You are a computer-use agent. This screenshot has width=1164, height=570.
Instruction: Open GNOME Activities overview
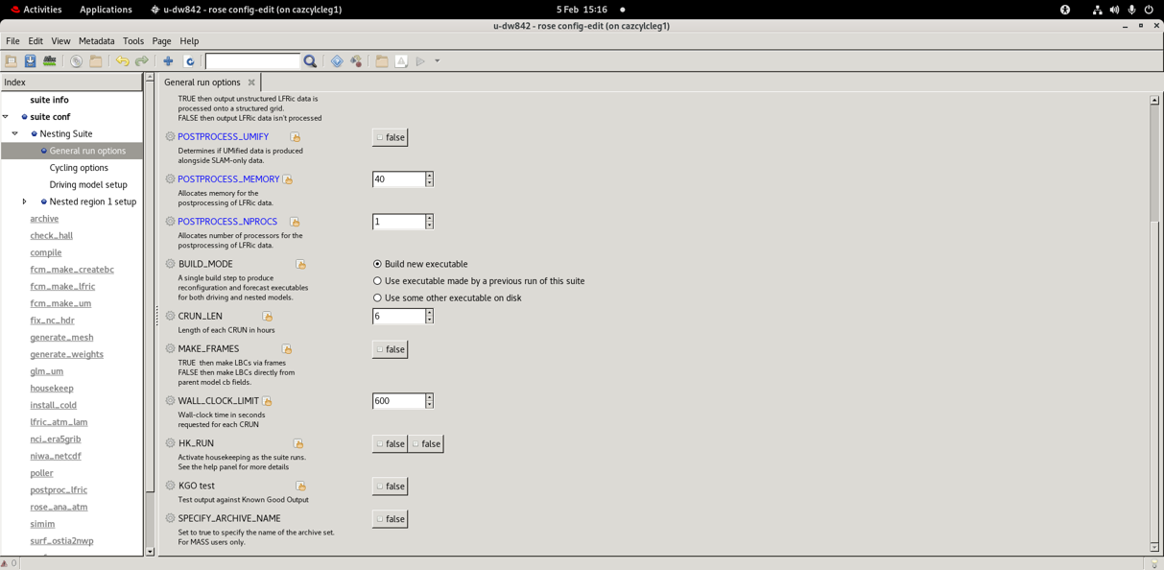[36, 10]
